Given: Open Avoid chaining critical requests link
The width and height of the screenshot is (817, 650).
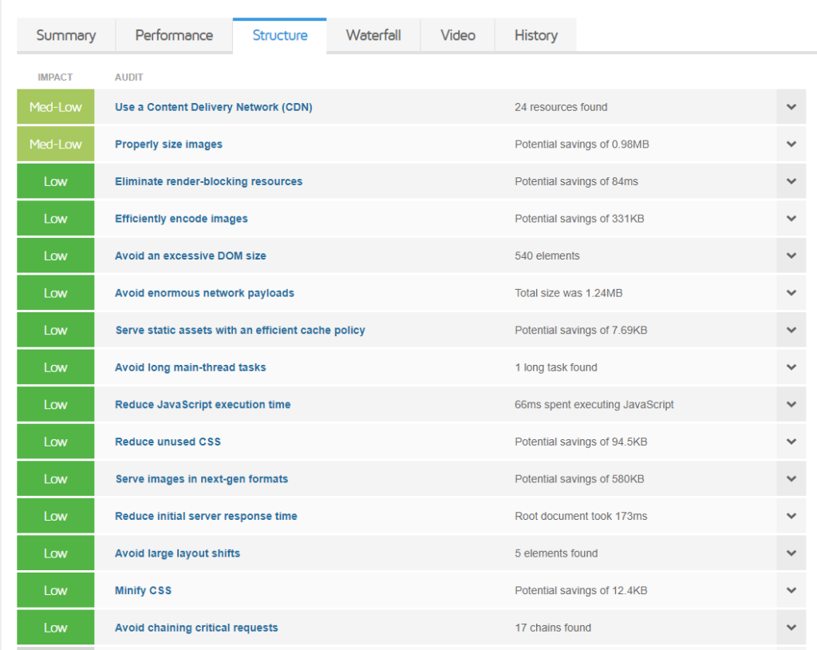Looking at the screenshot, I should pyautogui.click(x=196, y=628).
